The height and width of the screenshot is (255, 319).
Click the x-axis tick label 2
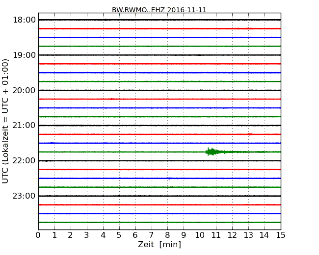click(70, 235)
